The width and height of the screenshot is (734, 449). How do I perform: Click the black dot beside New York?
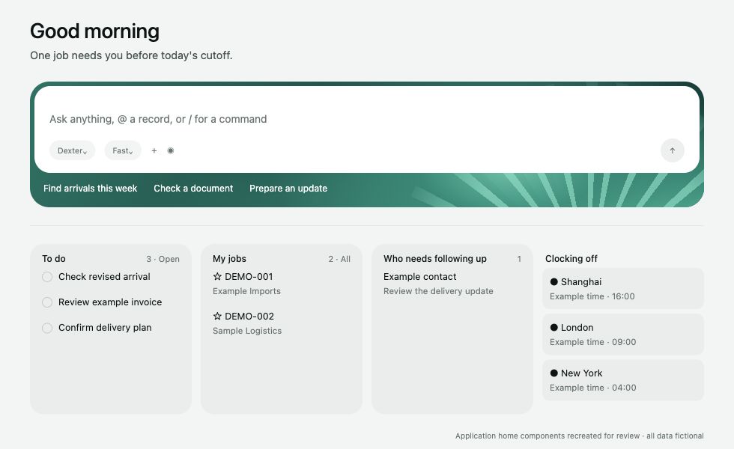pyautogui.click(x=553, y=373)
